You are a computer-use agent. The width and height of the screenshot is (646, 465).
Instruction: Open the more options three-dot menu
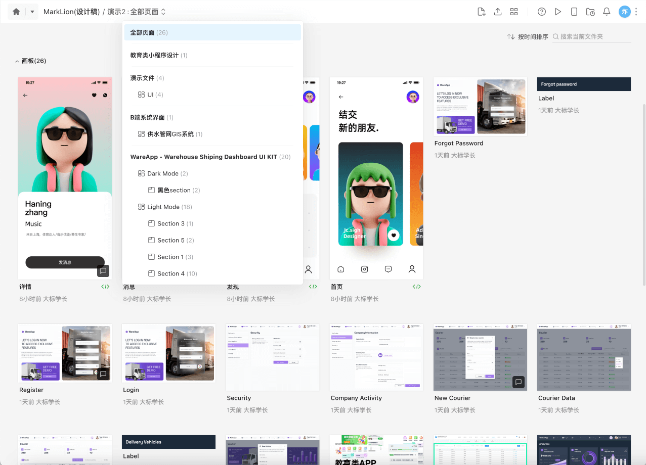click(x=636, y=11)
